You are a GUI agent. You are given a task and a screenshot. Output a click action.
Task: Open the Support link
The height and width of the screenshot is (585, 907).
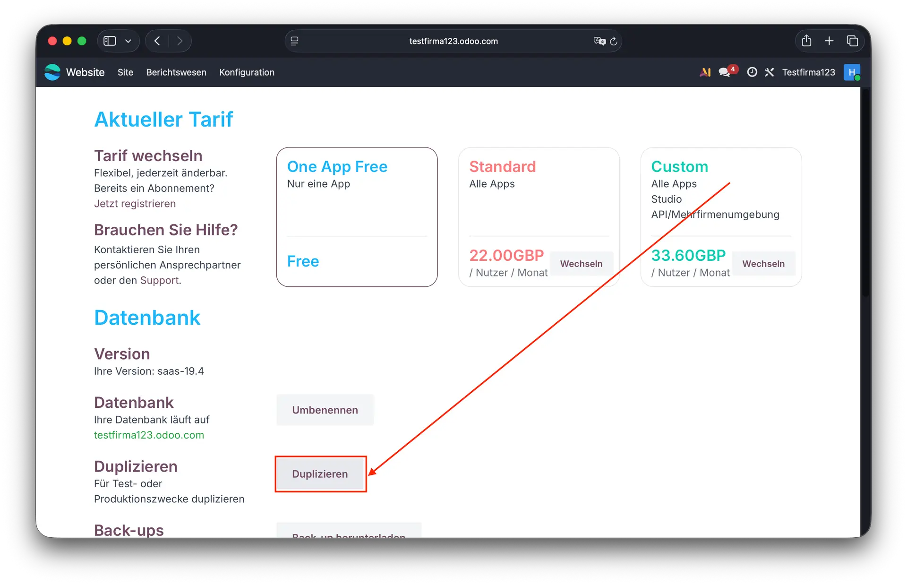click(x=160, y=280)
